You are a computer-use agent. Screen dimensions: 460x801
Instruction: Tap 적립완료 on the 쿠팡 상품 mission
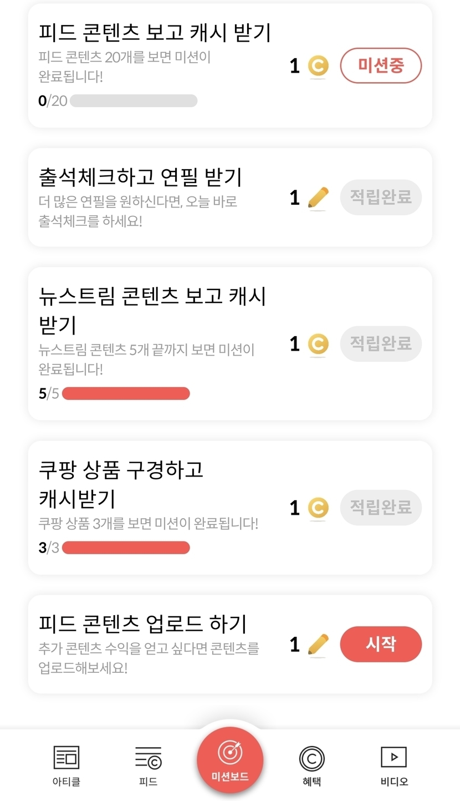(381, 508)
